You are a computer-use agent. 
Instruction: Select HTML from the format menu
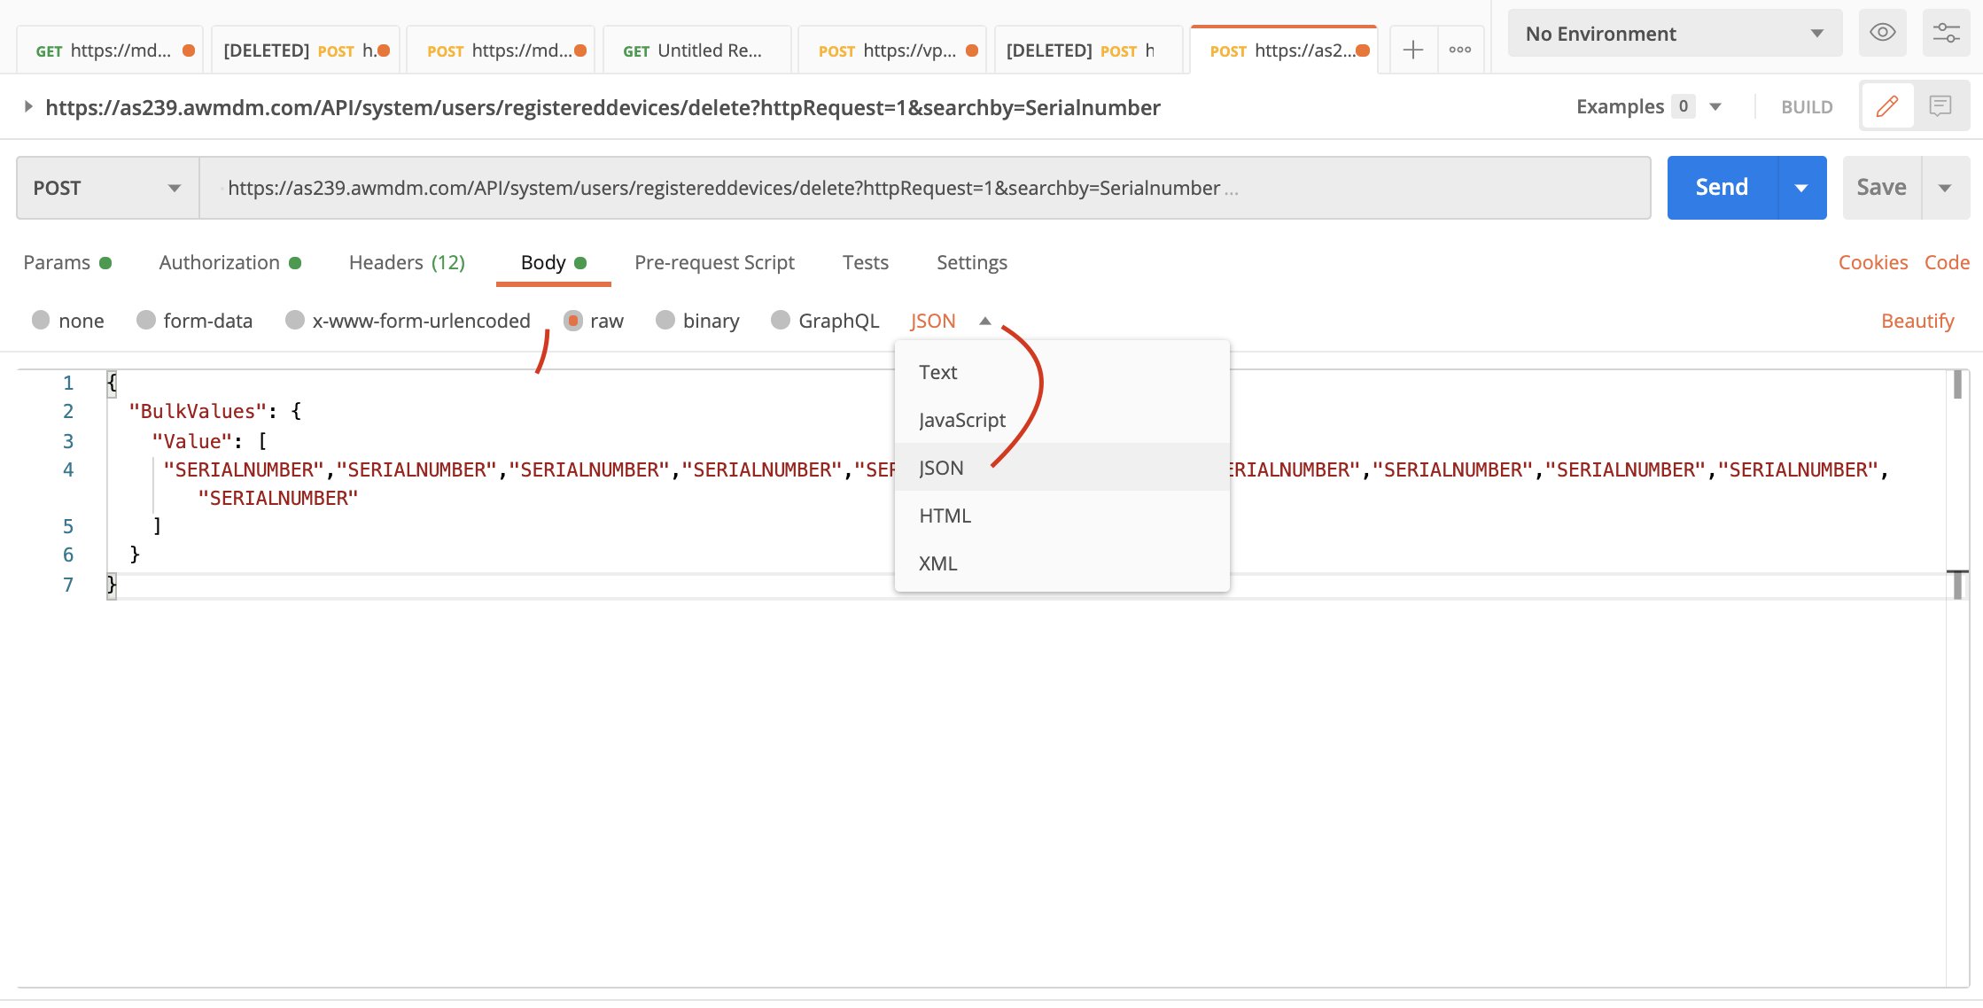pyautogui.click(x=945, y=516)
